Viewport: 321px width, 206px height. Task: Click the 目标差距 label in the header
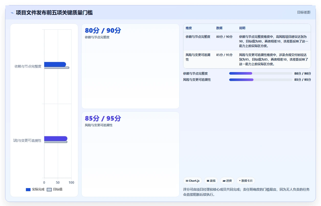(304, 12)
